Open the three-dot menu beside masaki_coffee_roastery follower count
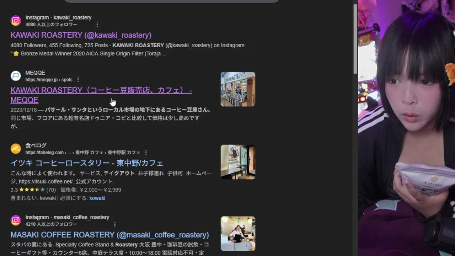Viewport: 455px width, 256px height. (x=114, y=224)
